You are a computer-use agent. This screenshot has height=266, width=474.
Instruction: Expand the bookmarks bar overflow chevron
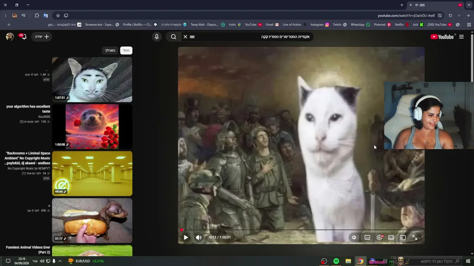9,25
